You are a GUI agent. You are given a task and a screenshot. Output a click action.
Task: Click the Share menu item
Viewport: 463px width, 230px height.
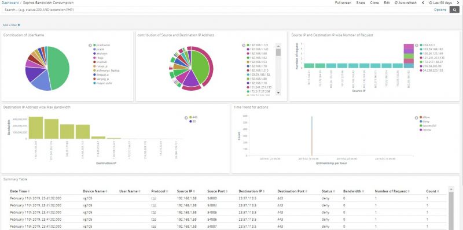361,3
